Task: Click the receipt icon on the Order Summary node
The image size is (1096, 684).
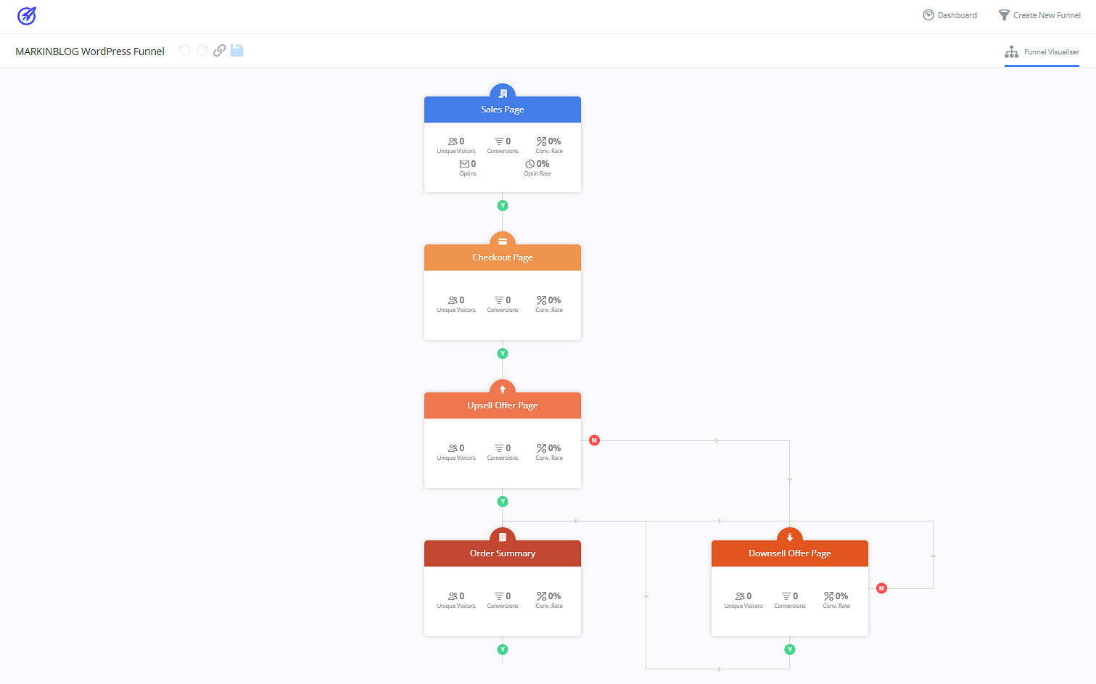Action: 503,536
